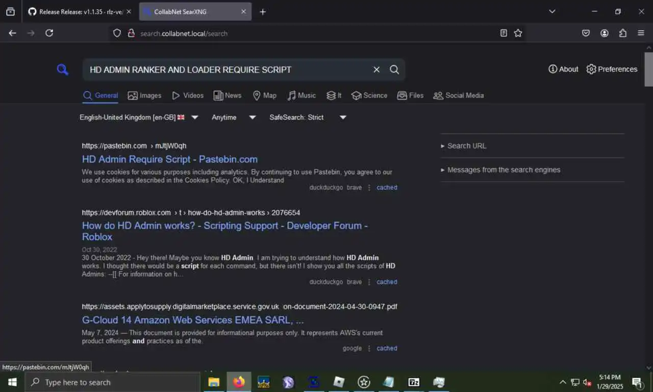The image size is (653, 392).
Task: Open G-Cloud 14 Amazon Web Services result
Action: (x=193, y=320)
